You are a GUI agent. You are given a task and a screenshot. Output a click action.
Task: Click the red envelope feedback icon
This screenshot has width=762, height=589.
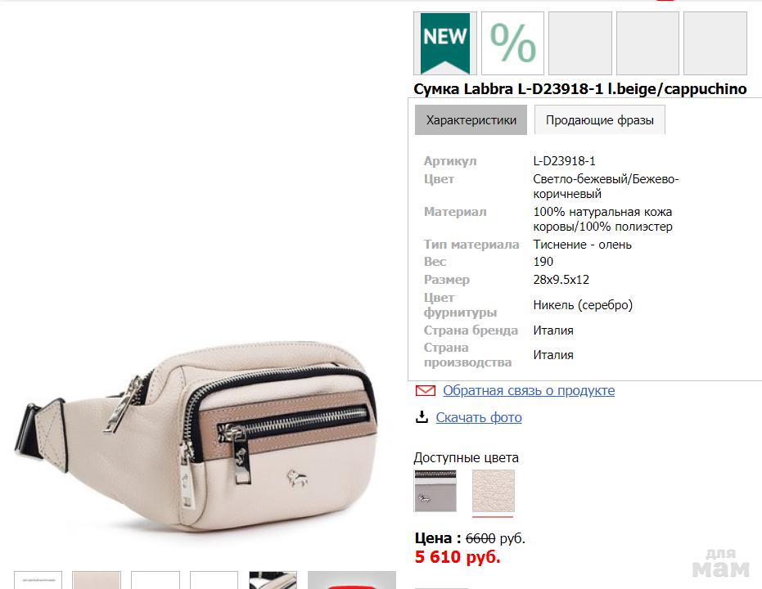[x=426, y=390]
